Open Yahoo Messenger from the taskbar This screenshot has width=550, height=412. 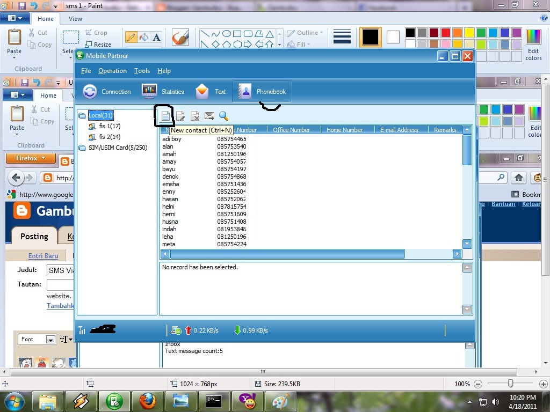247,401
